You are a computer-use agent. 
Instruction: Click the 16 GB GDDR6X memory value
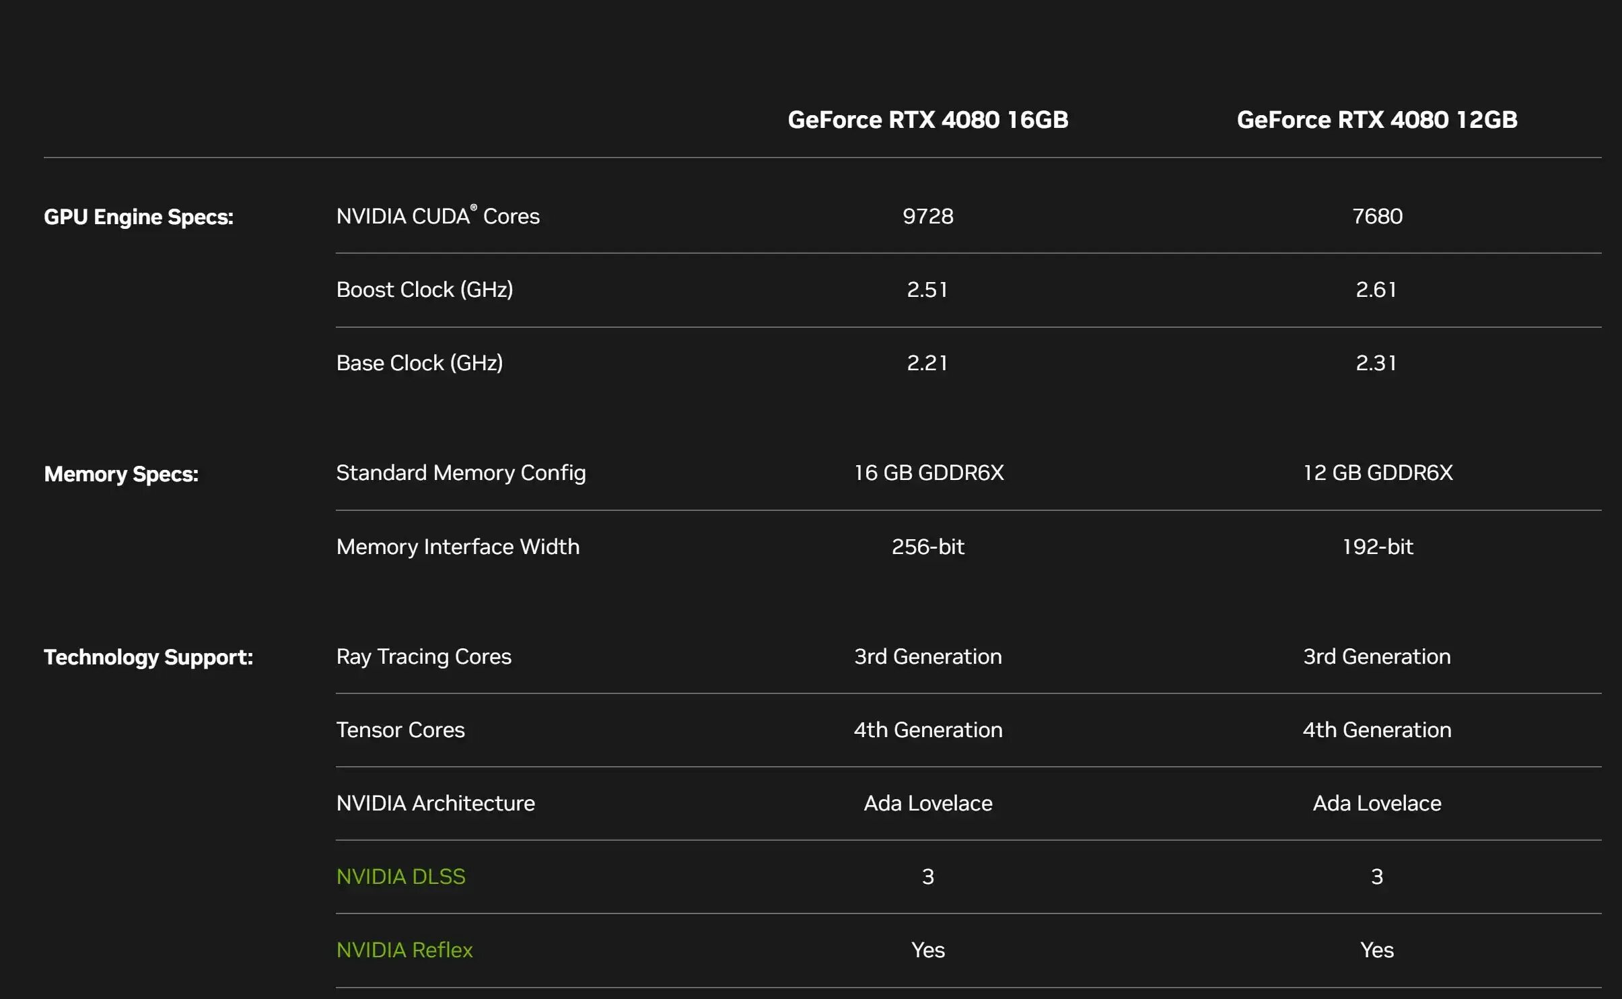point(927,473)
